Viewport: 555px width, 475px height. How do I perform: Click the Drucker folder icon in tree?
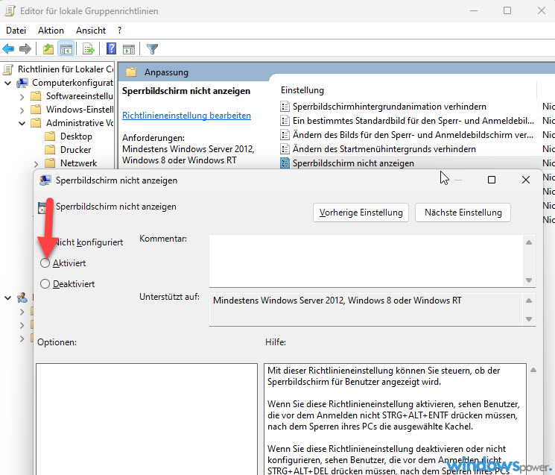[50, 150]
